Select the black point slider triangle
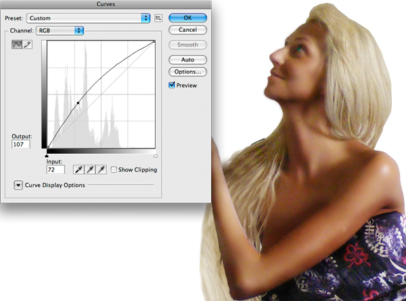This screenshot has height=301, width=406. tap(47, 156)
